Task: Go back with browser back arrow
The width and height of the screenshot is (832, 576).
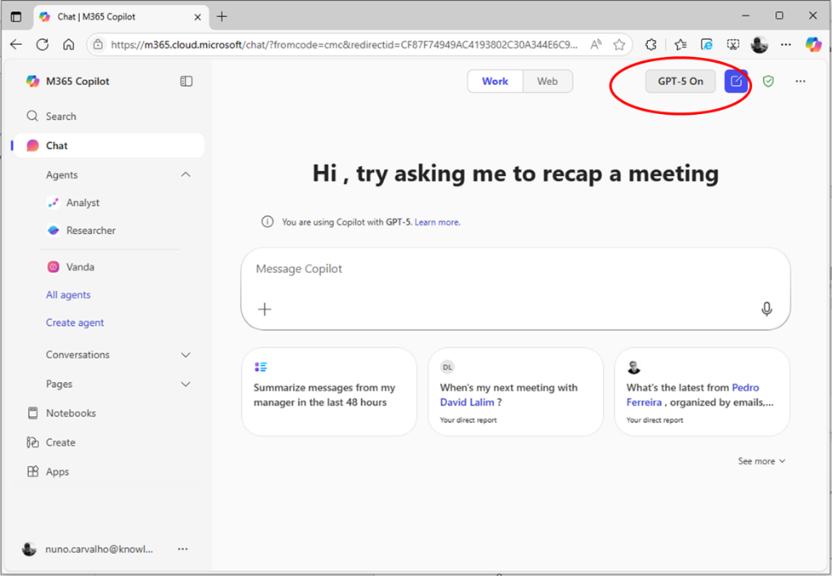Action: (16, 44)
